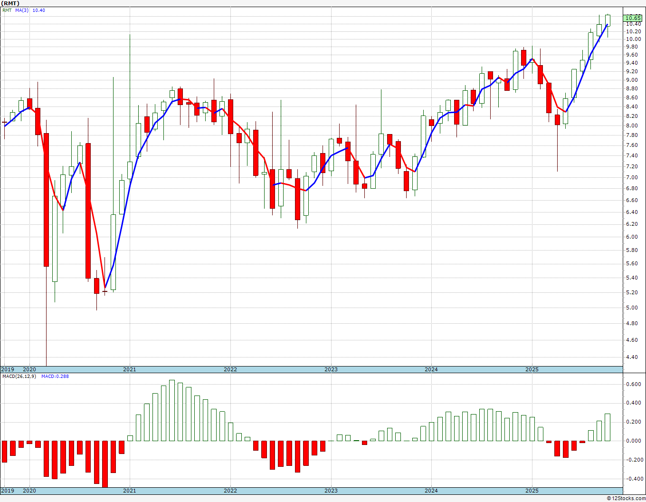Select the MA value "10.40" beside MA(3)
Image resolution: width=646 pixels, height=502 pixels.
point(38,10)
